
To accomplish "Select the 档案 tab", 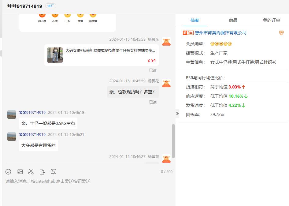I will [x=195, y=20].
